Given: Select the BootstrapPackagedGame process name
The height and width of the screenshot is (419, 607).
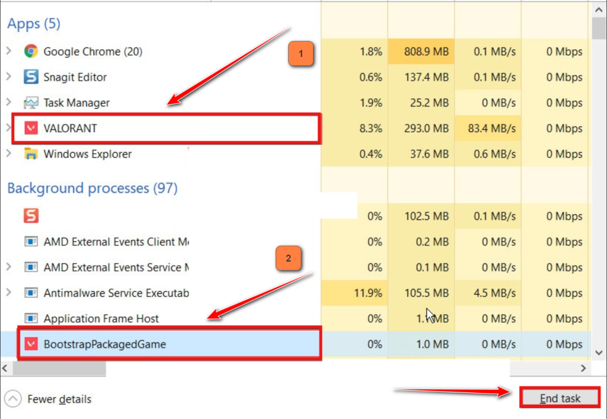Looking at the screenshot, I should point(104,344).
